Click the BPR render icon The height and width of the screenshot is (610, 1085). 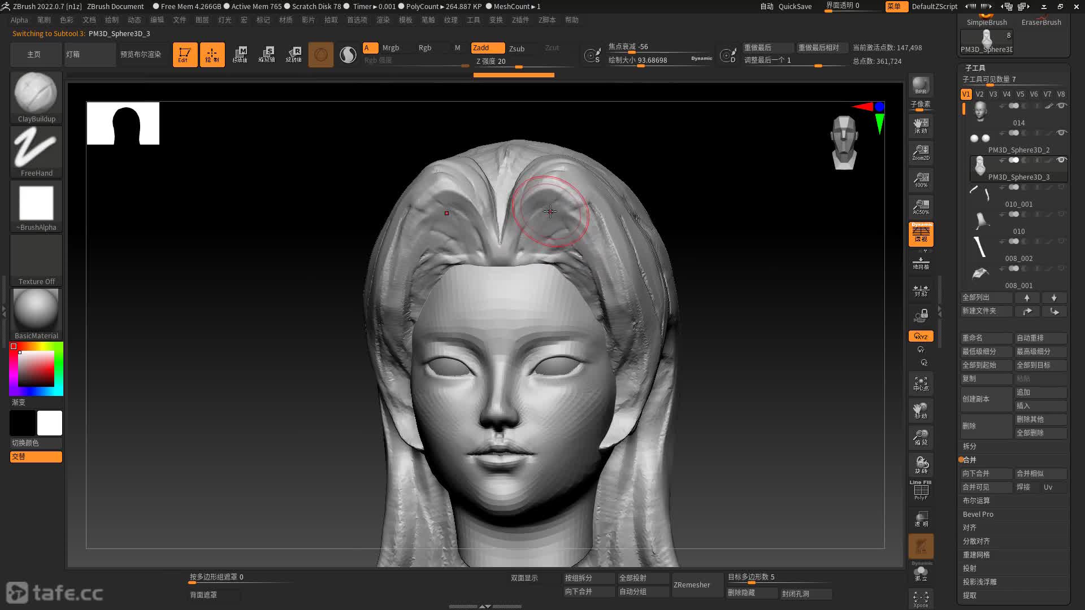[921, 85]
